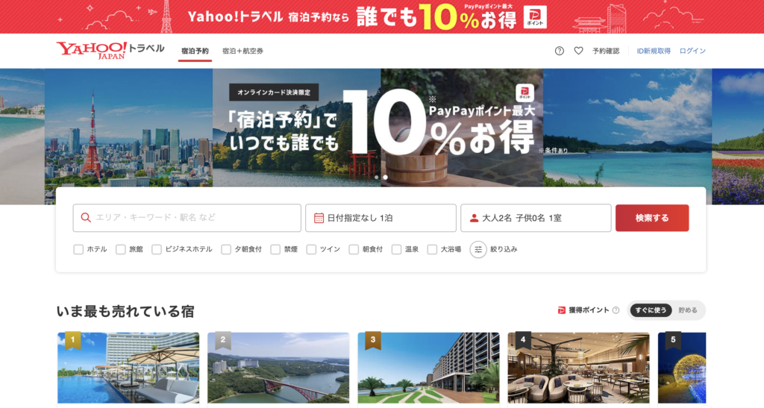The width and height of the screenshot is (764, 408).
Task: Open the rank 1 pool resort thumbnail
Action: 128,368
